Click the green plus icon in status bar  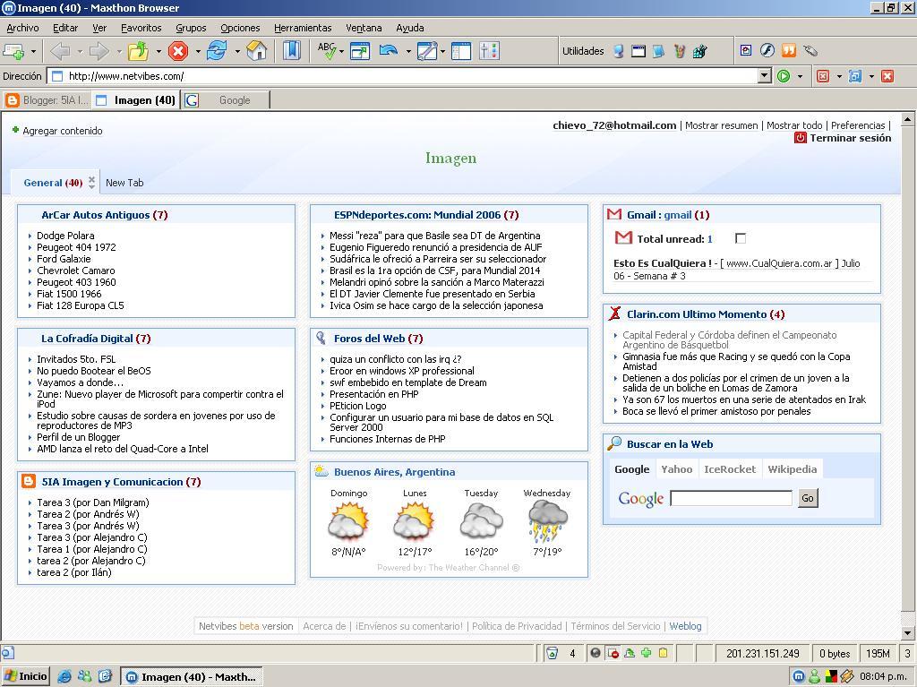[647, 653]
